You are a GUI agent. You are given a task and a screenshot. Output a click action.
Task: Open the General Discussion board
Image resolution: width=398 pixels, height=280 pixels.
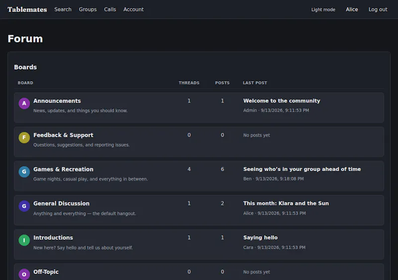61,203
